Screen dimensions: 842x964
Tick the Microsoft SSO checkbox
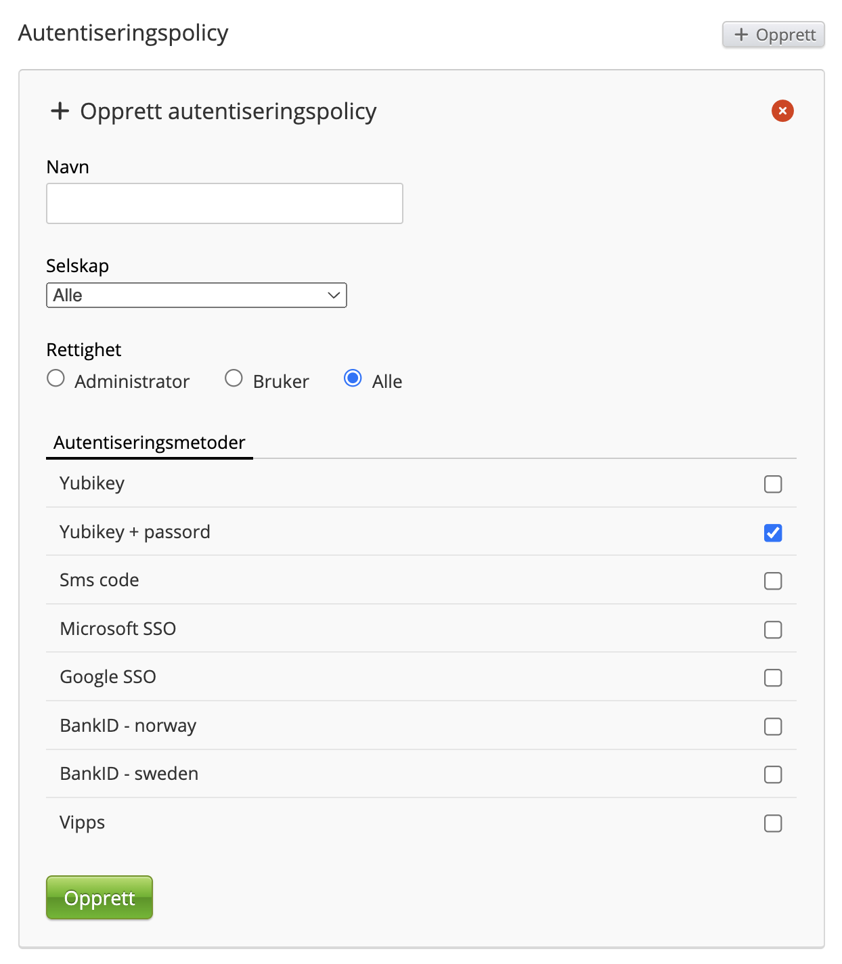pos(773,630)
